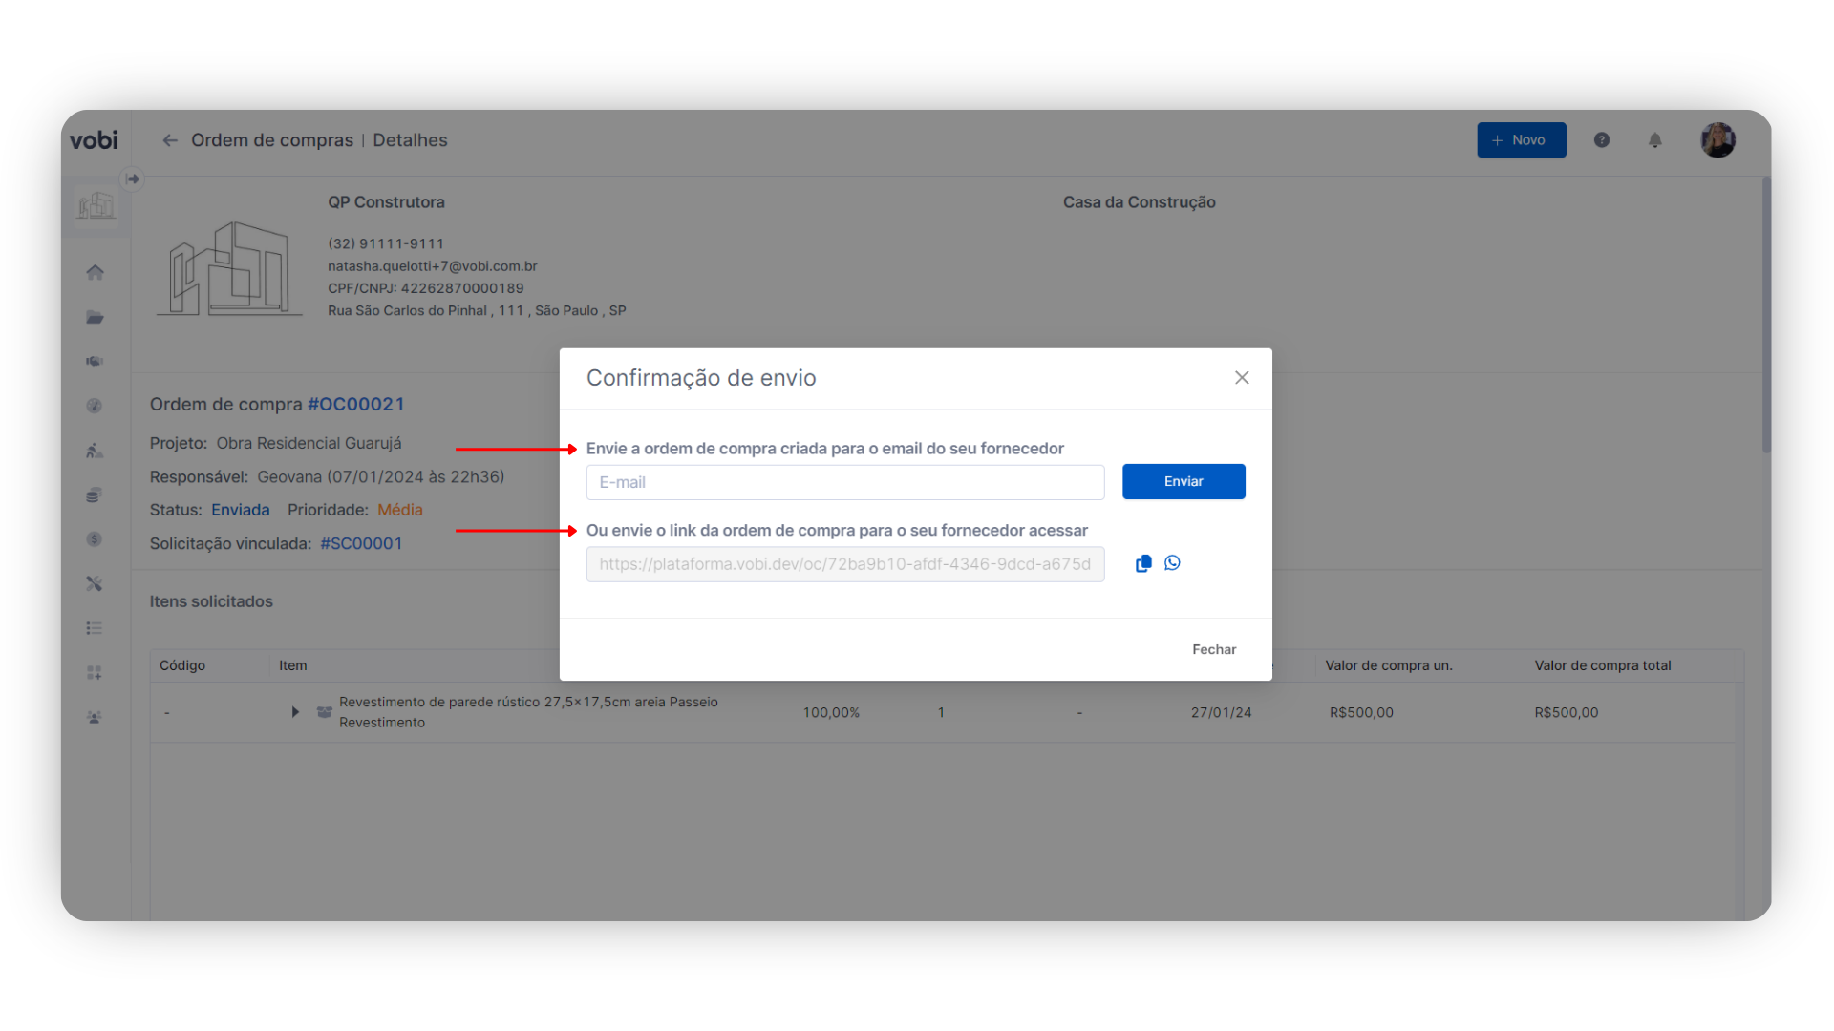1834x1031 pixels.
Task: Share link via WhatsApp icon
Action: pyautogui.click(x=1172, y=563)
